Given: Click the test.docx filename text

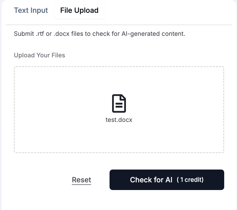Looking at the screenshot, I should [119, 120].
